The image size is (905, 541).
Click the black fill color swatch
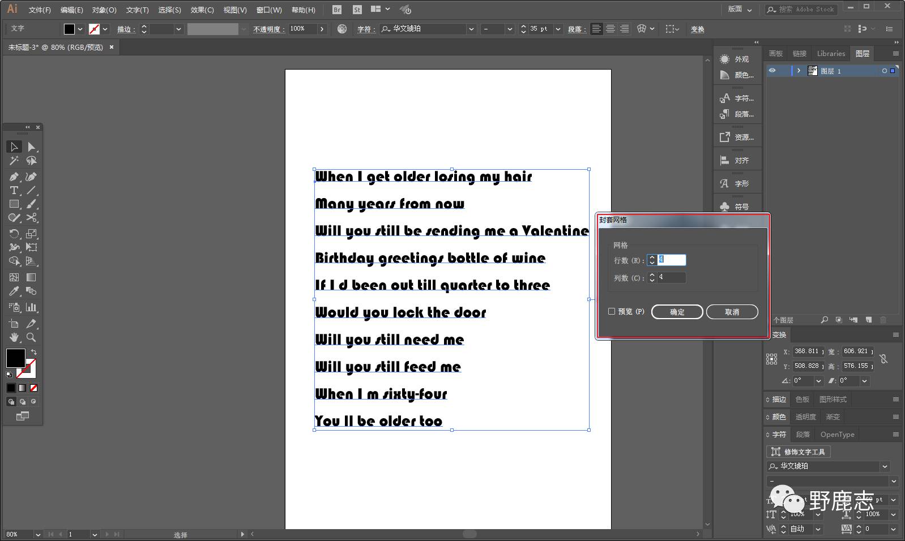(x=15, y=358)
